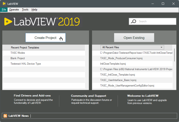Choose the Testeract HAL Device Type template
The height and width of the screenshot is (122, 179).
[x=26, y=64]
